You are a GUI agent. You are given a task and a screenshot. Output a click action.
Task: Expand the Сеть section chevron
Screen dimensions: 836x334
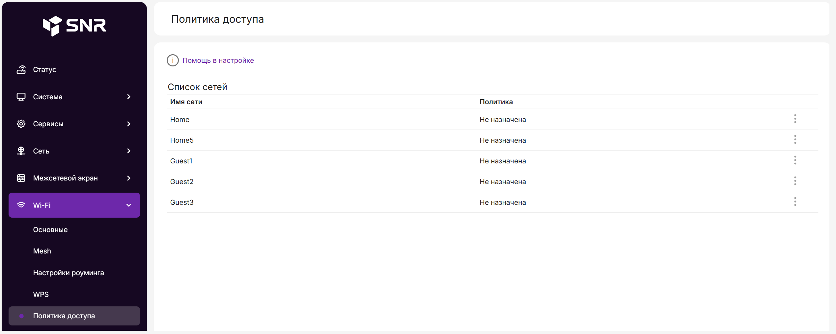[129, 151]
